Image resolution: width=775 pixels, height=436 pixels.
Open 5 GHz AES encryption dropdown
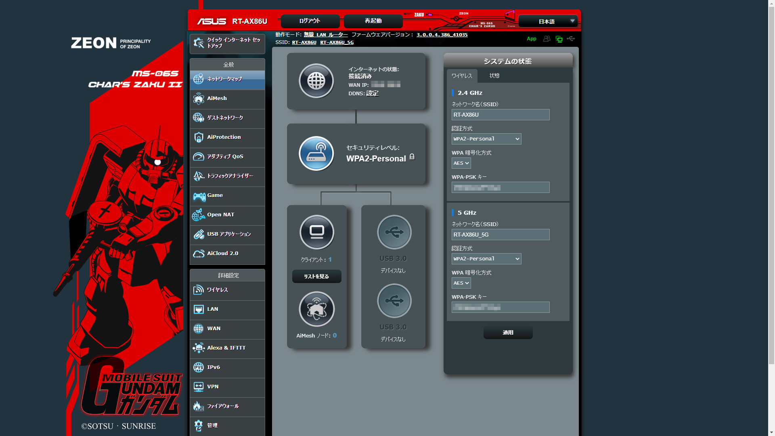(x=461, y=283)
